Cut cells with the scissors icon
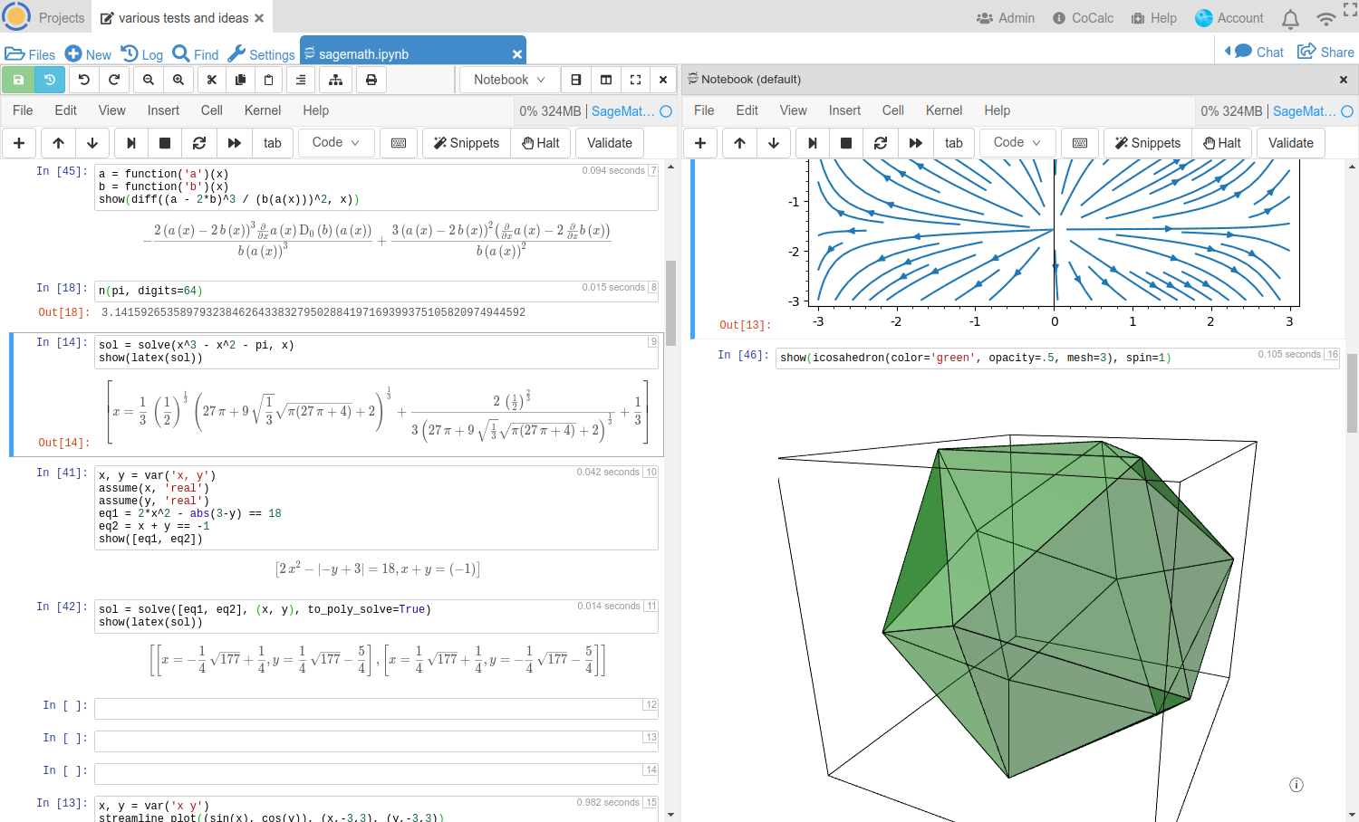The height and width of the screenshot is (822, 1359). [211, 80]
